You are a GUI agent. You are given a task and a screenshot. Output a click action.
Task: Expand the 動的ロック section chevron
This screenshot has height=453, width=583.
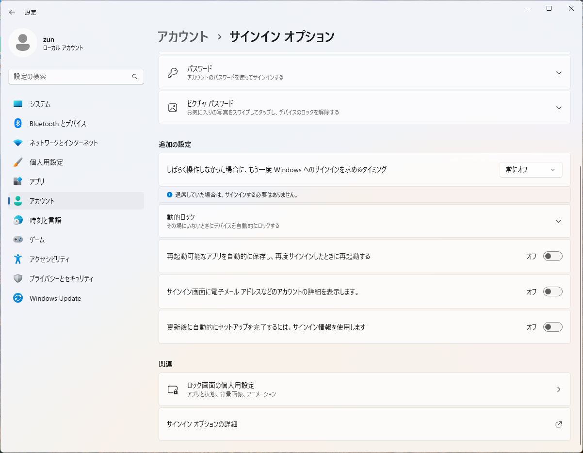[x=559, y=221]
